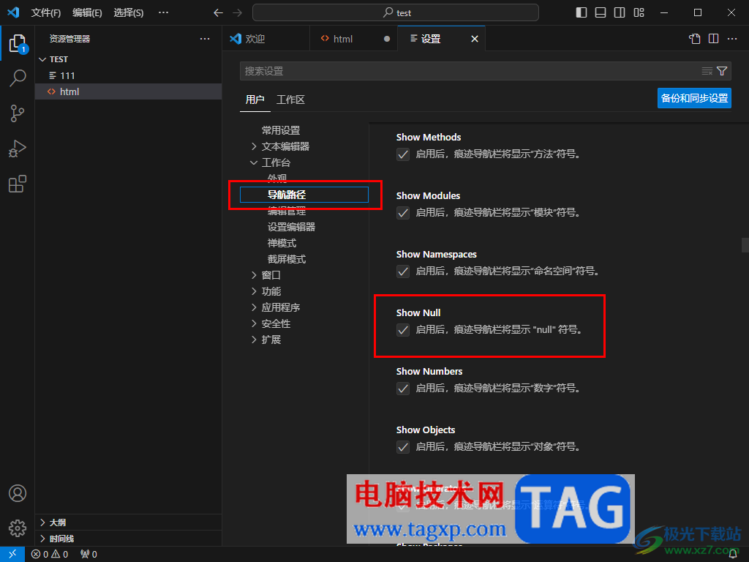Viewport: 749px width, 562px height.
Task: Select the 用户 settings scope tab
Action: (x=255, y=100)
